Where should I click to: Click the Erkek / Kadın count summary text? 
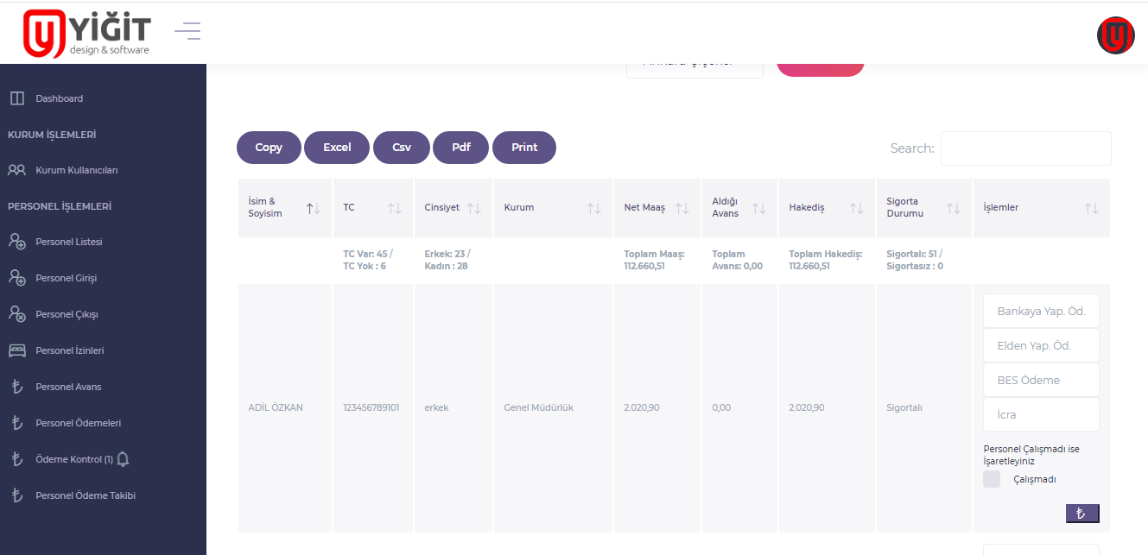[x=447, y=260]
